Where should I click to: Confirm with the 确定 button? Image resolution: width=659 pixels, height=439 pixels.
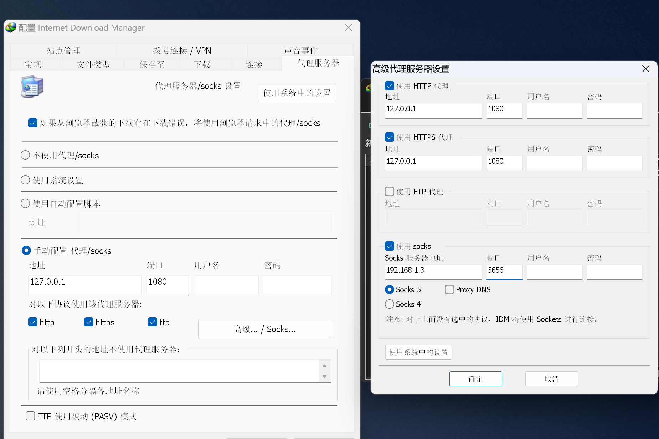(x=476, y=379)
